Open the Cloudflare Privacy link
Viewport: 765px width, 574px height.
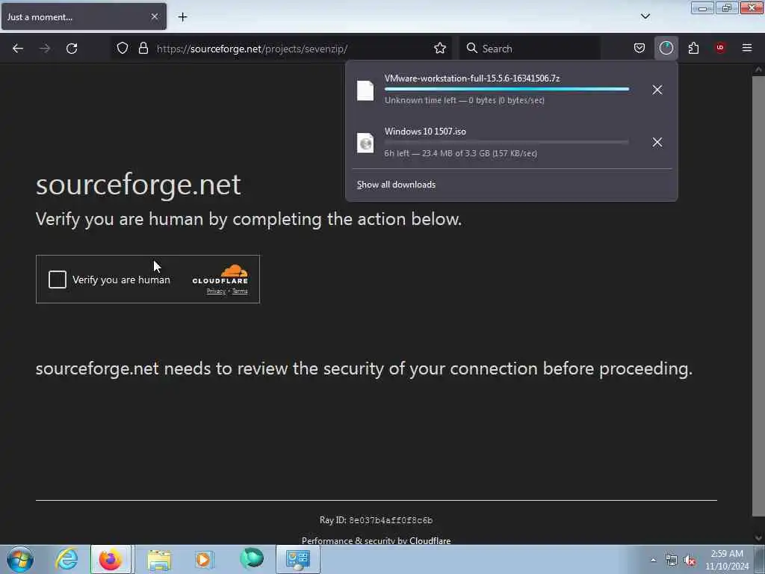tap(216, 291)
